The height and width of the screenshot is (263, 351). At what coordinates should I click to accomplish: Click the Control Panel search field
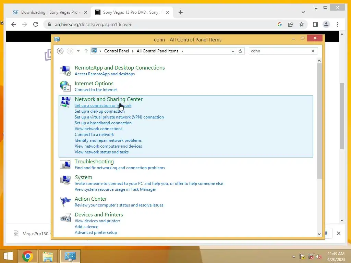pyautogui.click(x=280, y=51)
